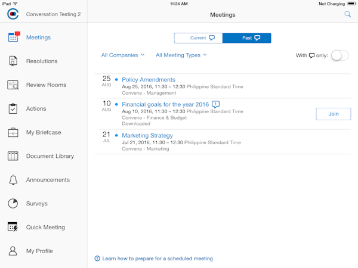Screen dimensions: 358x268
Task: Switch to the Current meetings tab
Action: coord(199,38)
